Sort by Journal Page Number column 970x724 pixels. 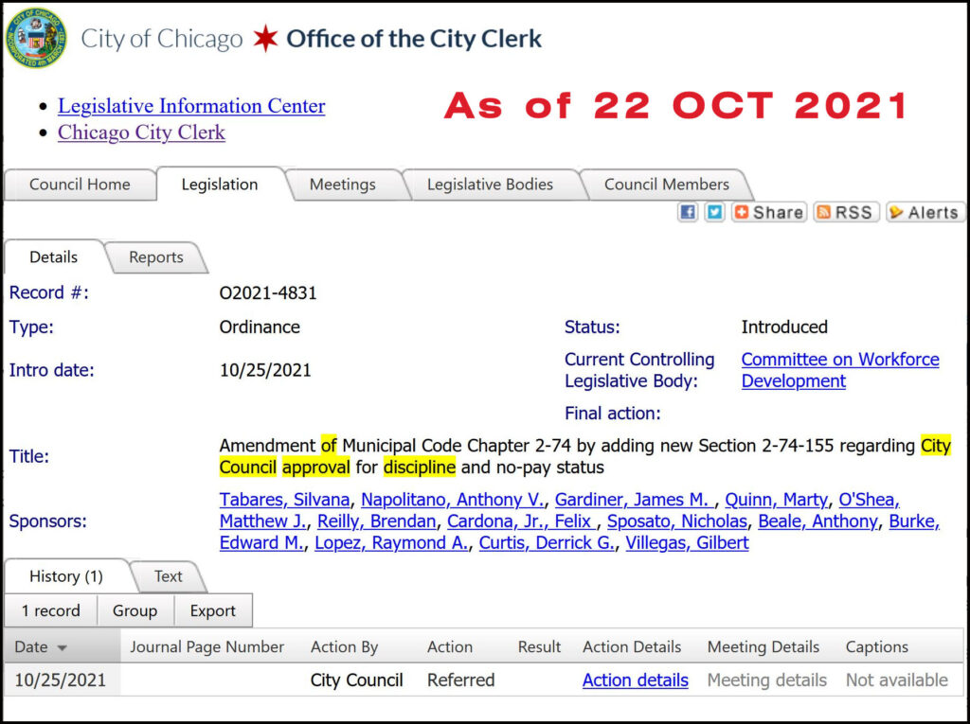pyautogui.click(x=207, y=647)
